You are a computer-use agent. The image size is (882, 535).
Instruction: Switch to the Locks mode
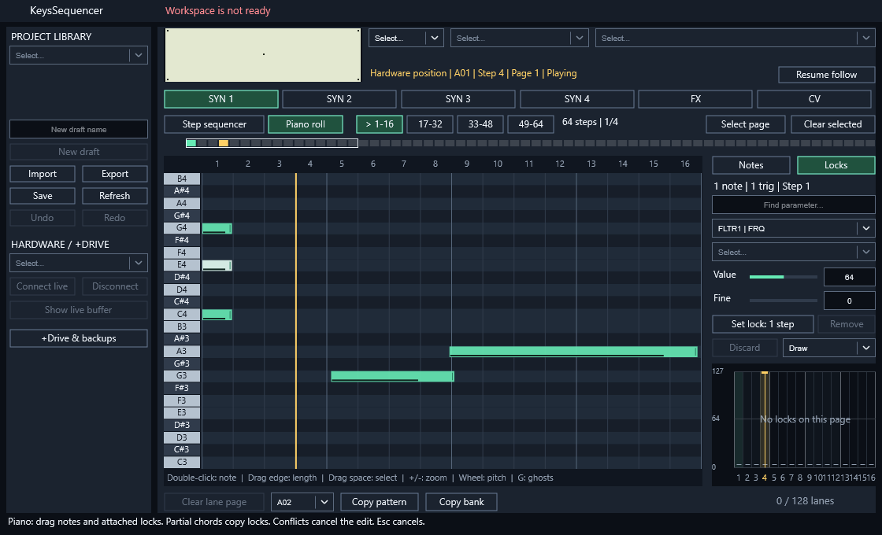(836, 165)
